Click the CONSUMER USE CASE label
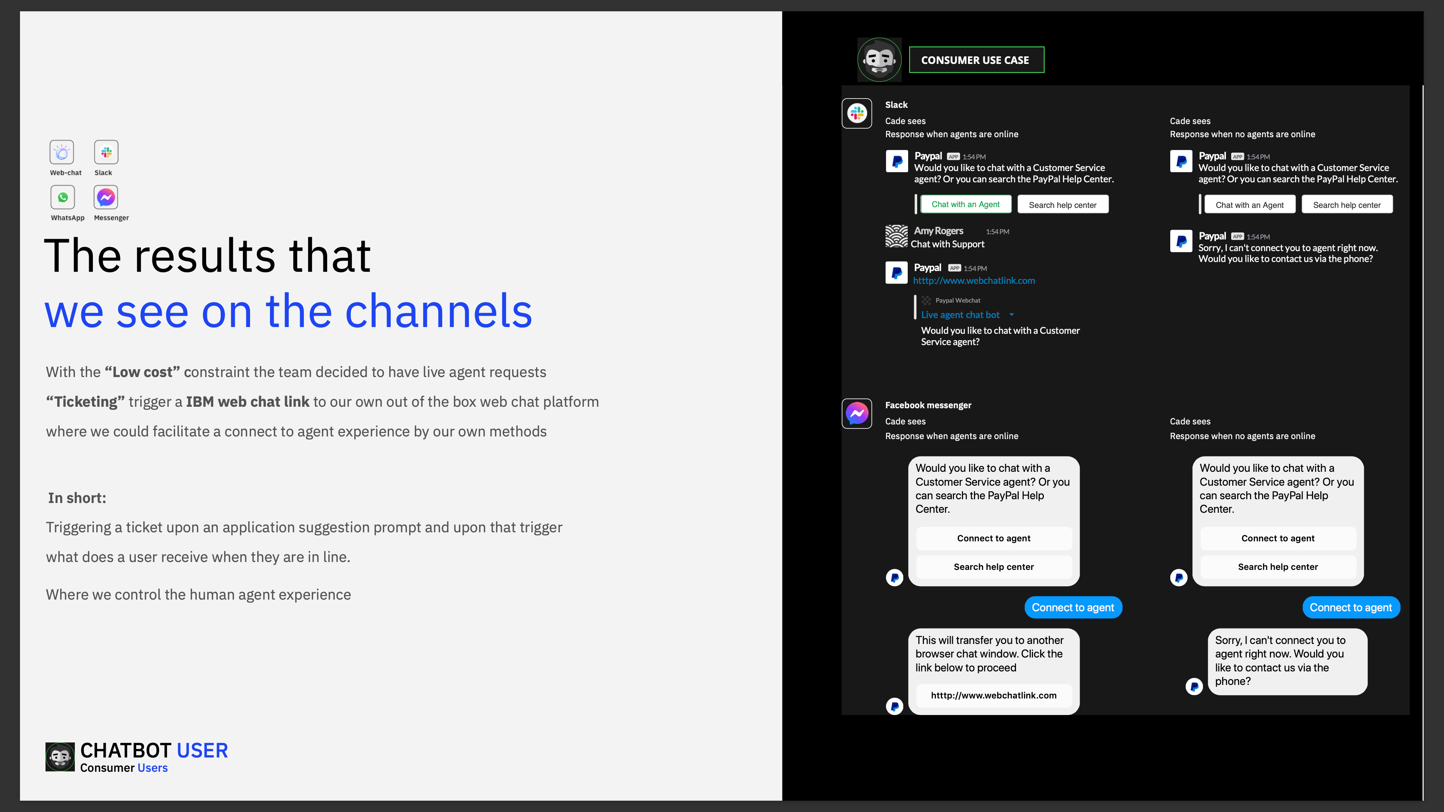 tap(976, 60)
